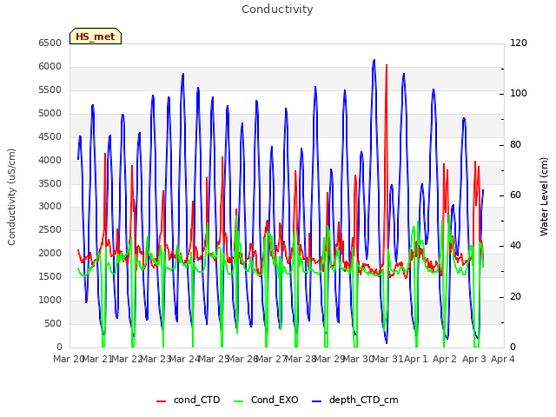Screen dimensions: 556x417
Task: Click the Mar 31 date label
Action: pos(388,359)
